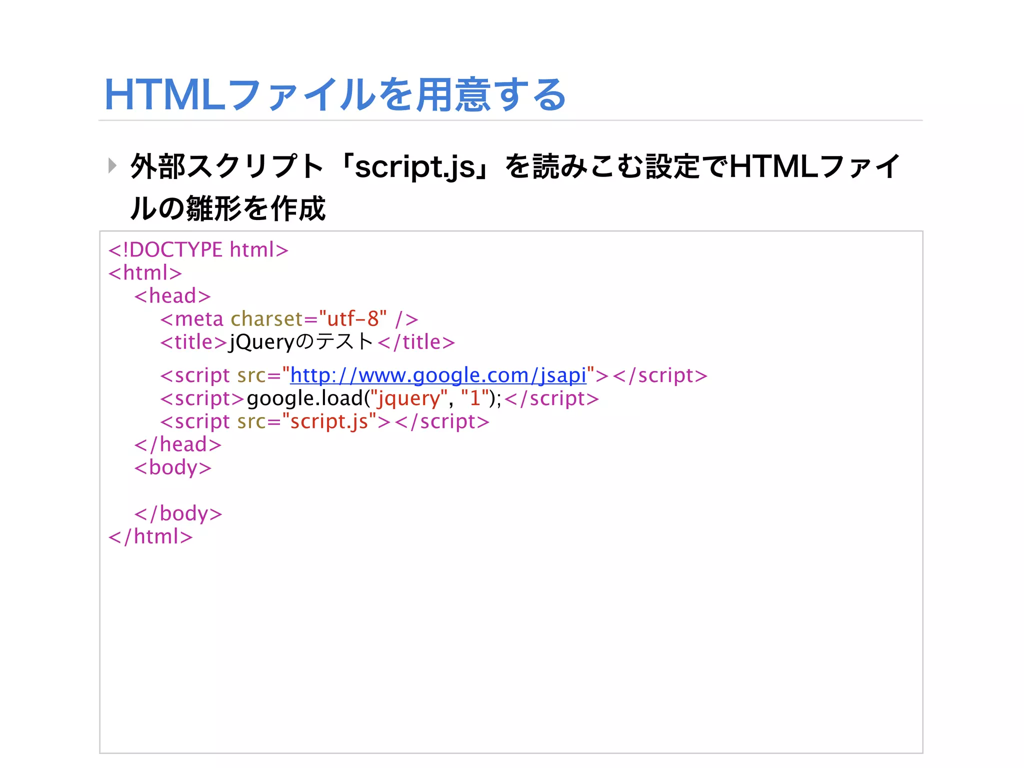Click the <script src="script.js"> line

coord(324,422)
